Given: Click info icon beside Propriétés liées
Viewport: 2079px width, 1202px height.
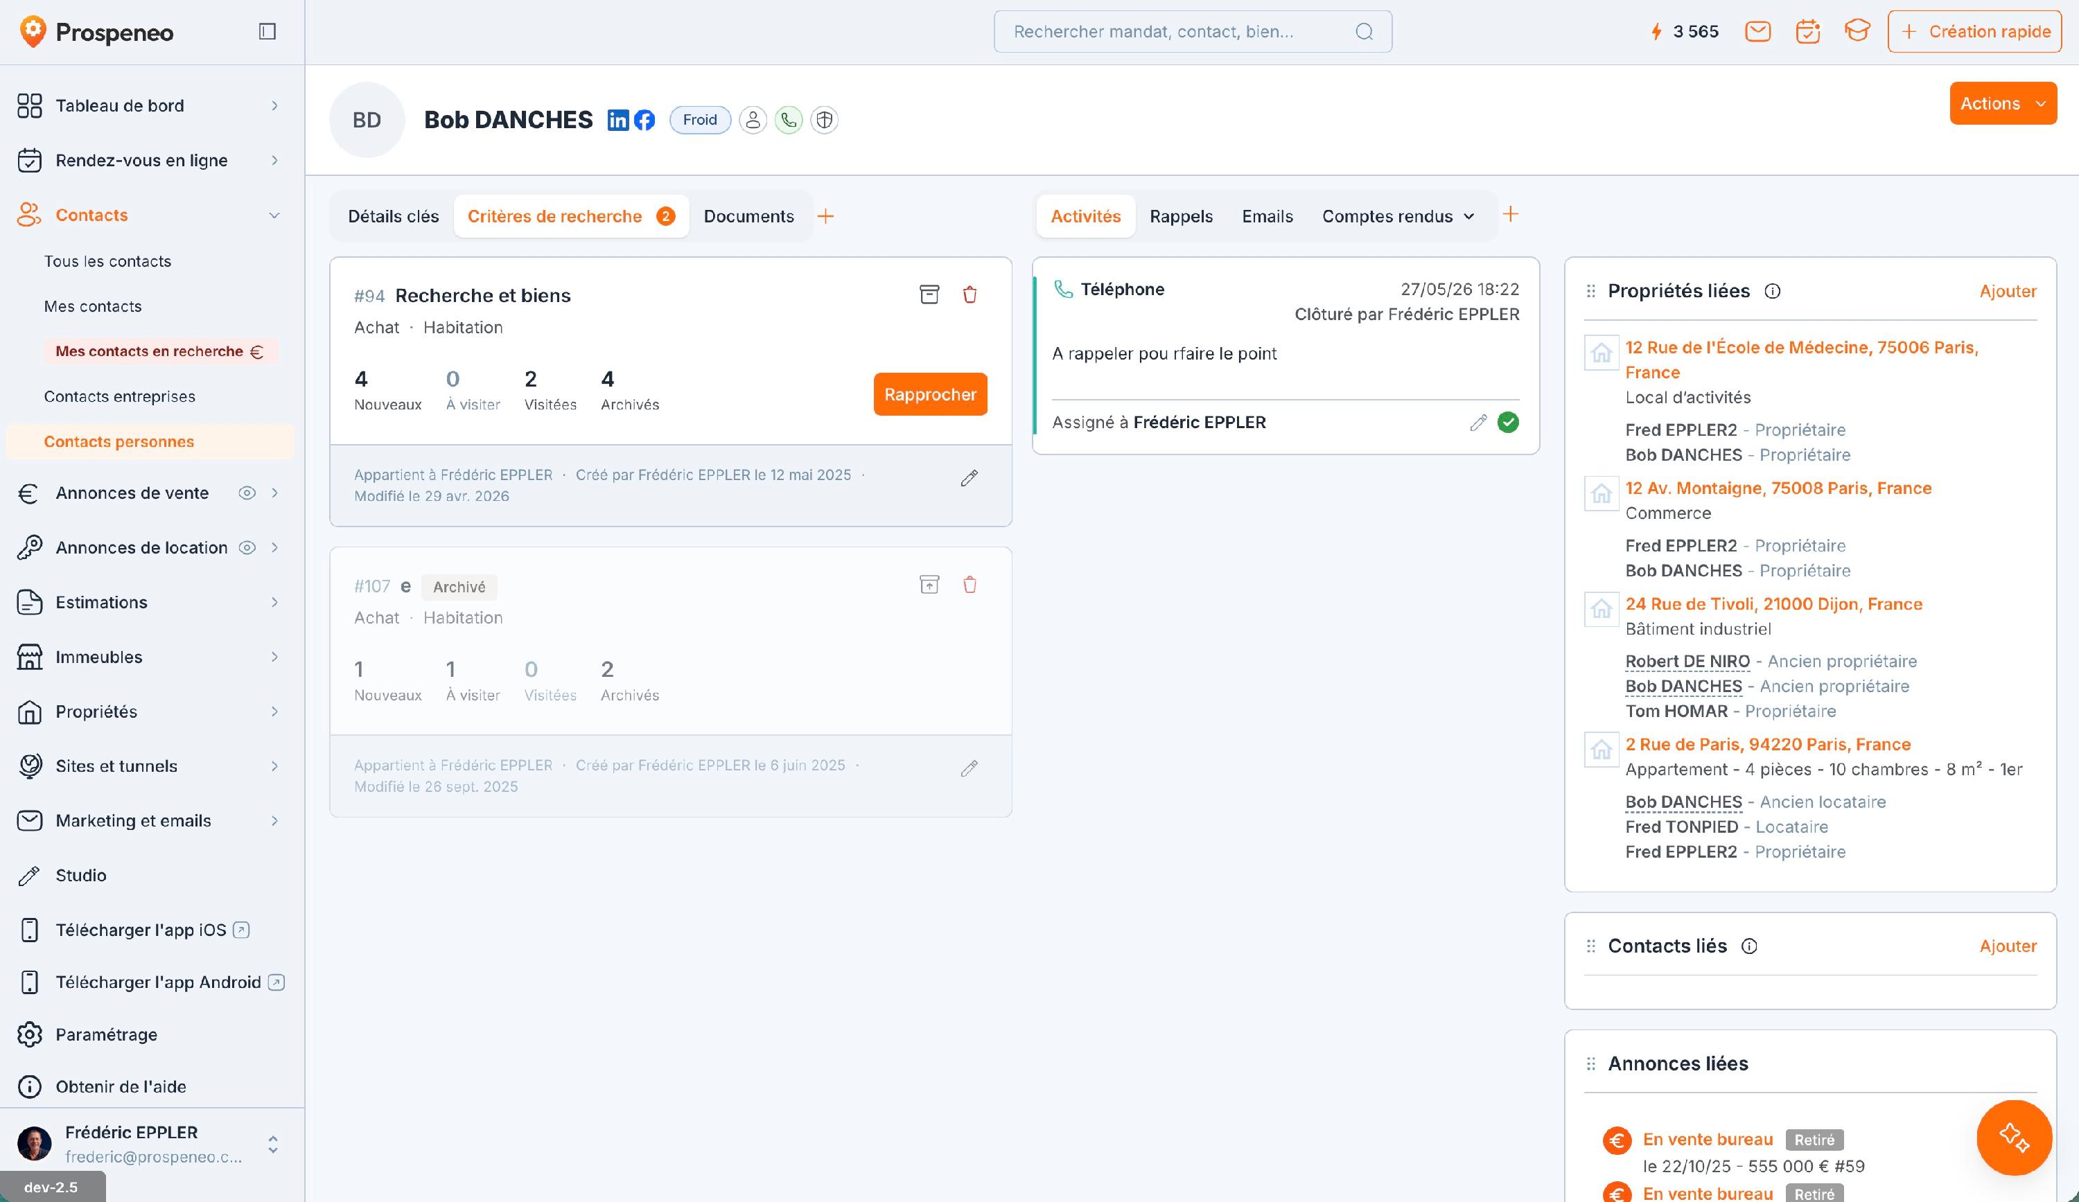Looking at the screenshot, I should click(1772, 291).
